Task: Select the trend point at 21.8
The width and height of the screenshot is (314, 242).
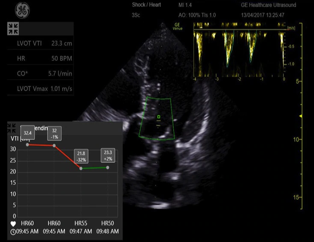Action: (x=81, y=169)
